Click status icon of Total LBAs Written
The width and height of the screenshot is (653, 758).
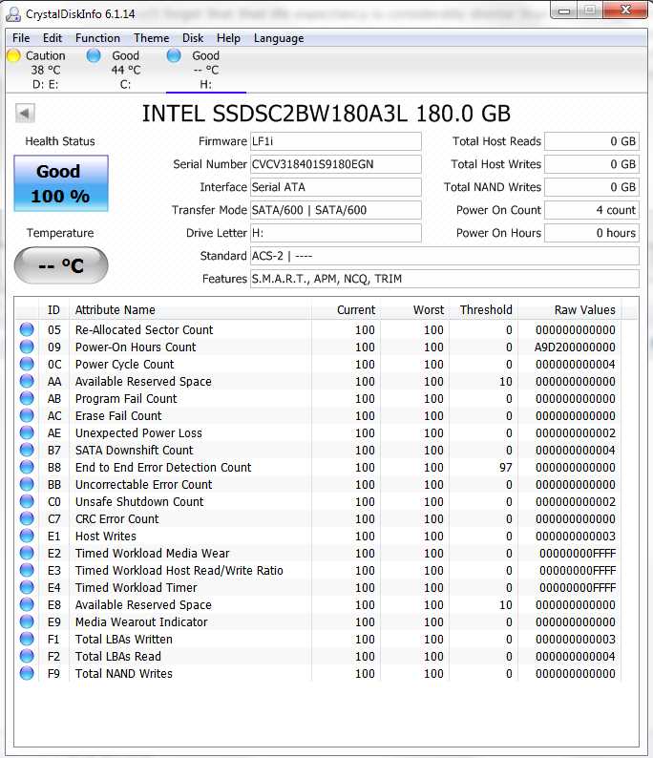27,639
